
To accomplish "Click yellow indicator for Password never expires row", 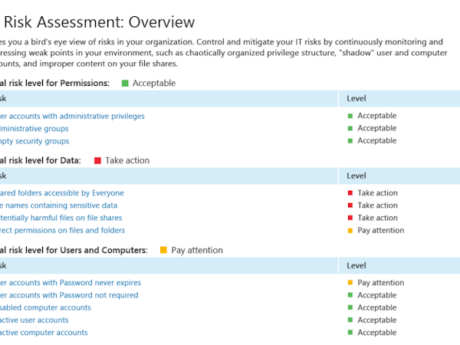I will (x=350, y=283).
